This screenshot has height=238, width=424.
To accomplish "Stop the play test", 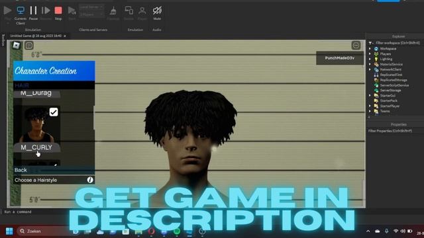I will (x=58, y=11).
